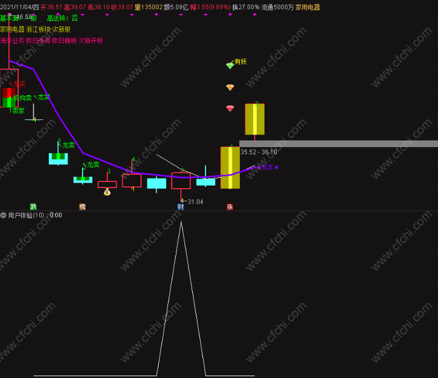
Task: Click the red-green striped block in first candle
Action: [9, 98]
